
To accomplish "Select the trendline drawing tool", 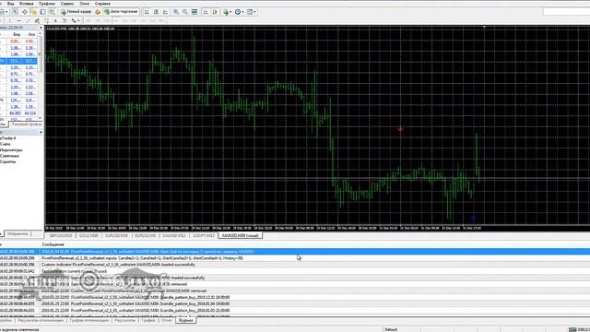I will point(28,20).
